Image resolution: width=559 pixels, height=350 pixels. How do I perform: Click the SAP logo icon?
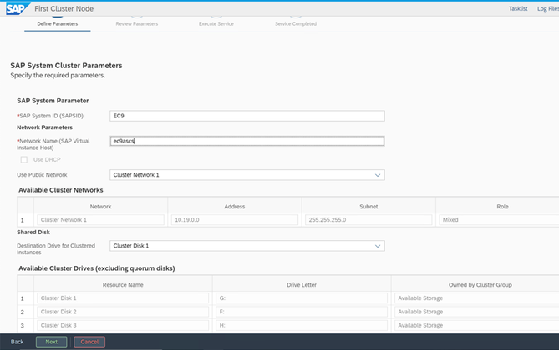(x=18, y=8)
